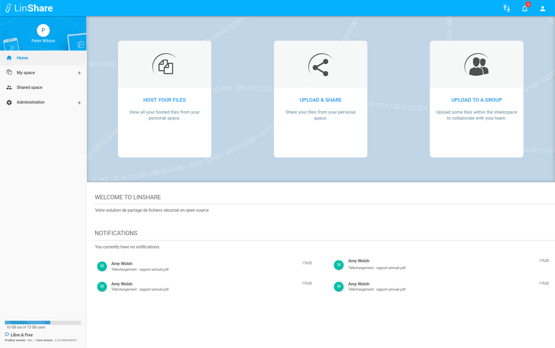Screen dimensions: 555x348
Task: Click 'You currently have no notifications' message
Action: (x=128, y=247)
